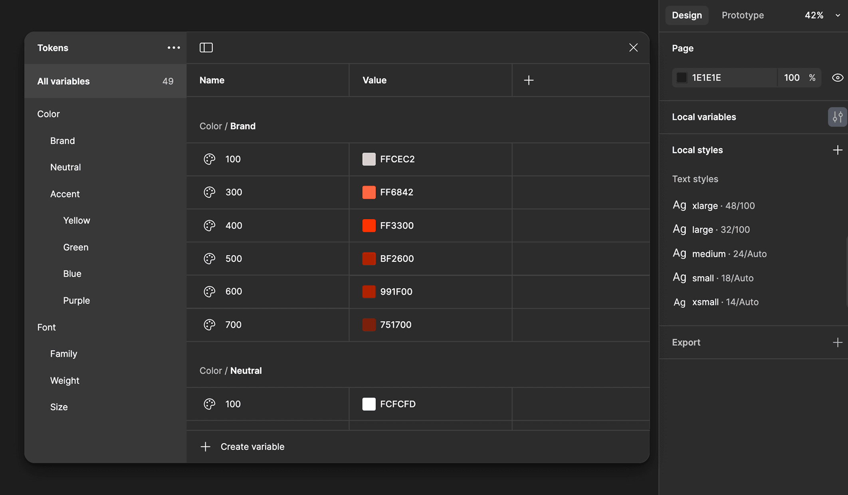
Task: Close the variables panel
Action: (633, 47)
